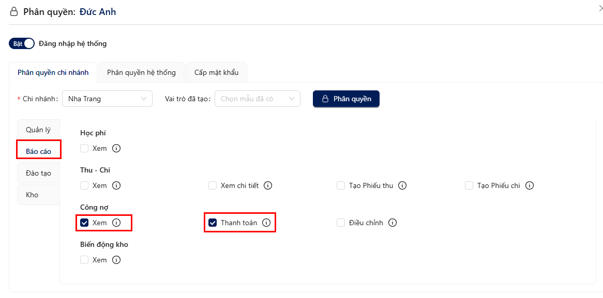Click info icon beside Biến động kho Xem
Screen dimensions: 603x298
pyautogui.click(x=116, y=260)
